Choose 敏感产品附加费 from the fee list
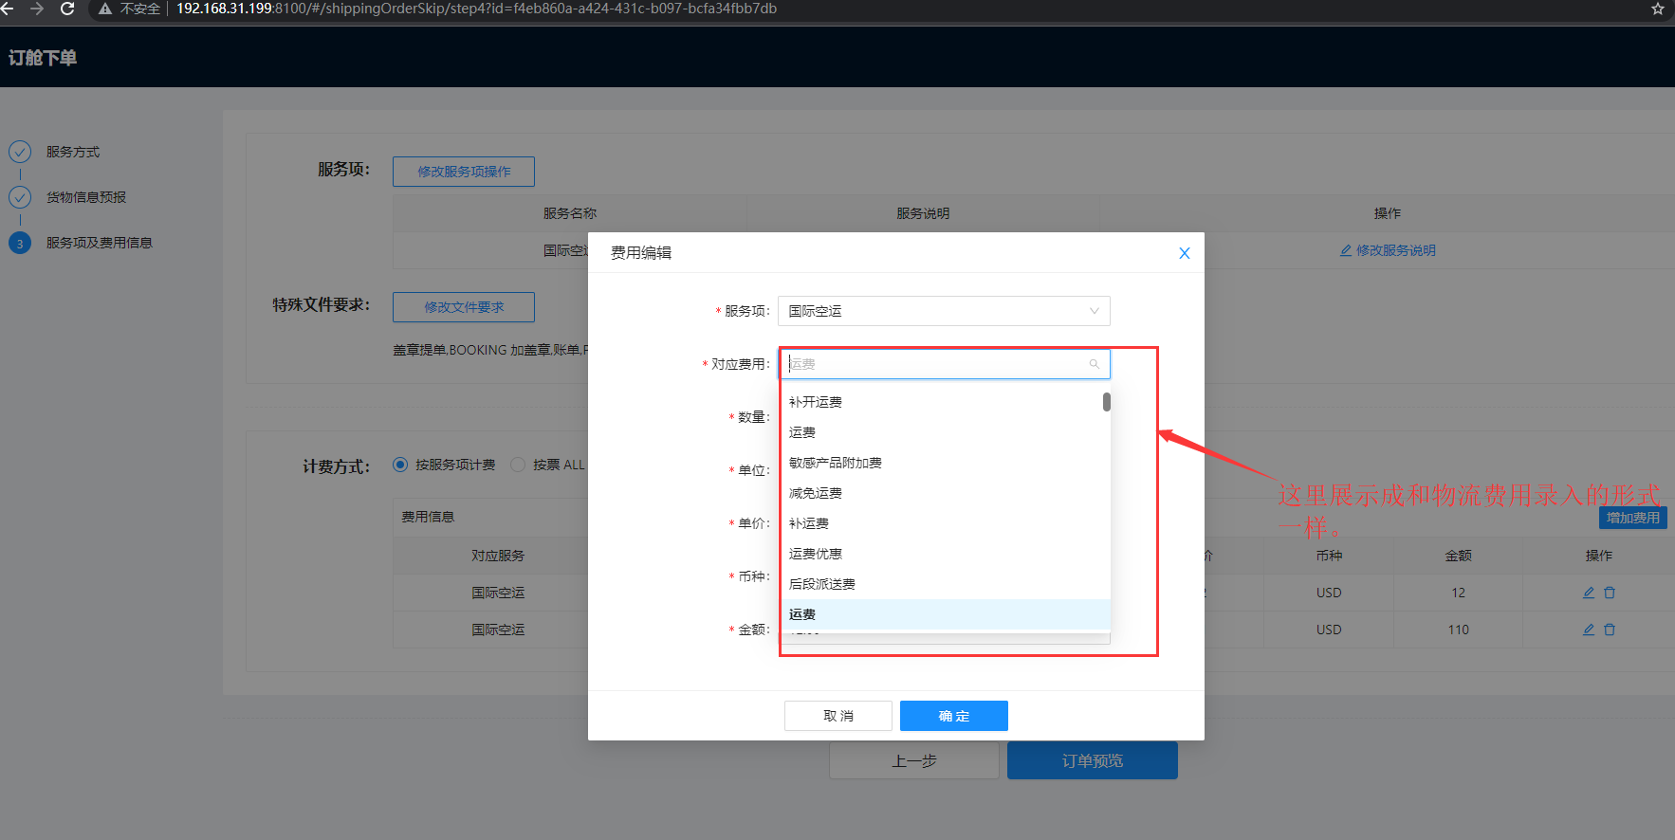The height and width of the screenshot is (840, 1675). 835,463
